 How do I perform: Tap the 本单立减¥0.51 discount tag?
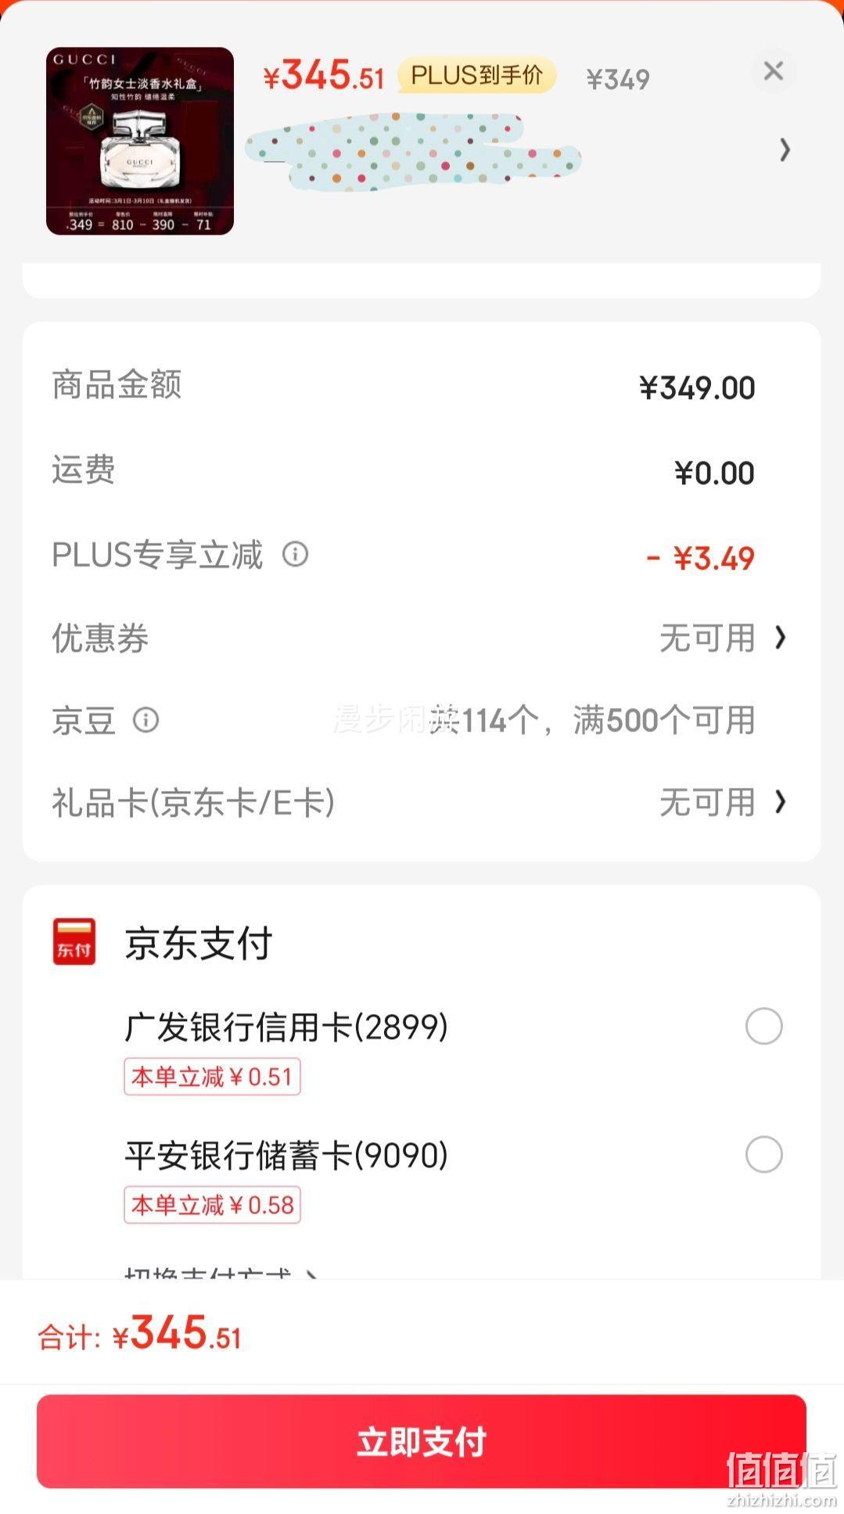[x=212, y=1077]
